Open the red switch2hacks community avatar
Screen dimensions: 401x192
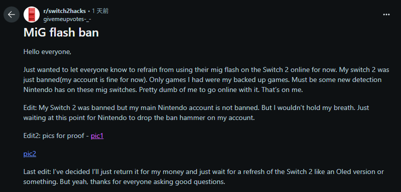(x=32, y=14)
